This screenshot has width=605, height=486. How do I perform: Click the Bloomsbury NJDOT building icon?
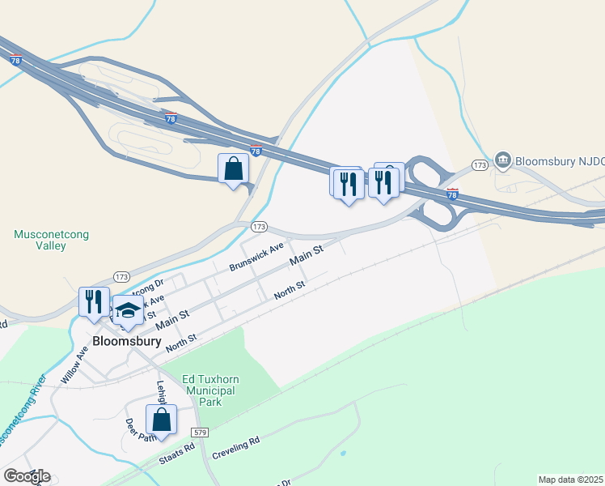(503, 160)
